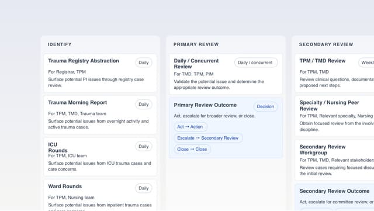374x211 pixels.
Task: Click 'Act, escalate for broader review, or close.' text
Action: click(x=214, y=116)
